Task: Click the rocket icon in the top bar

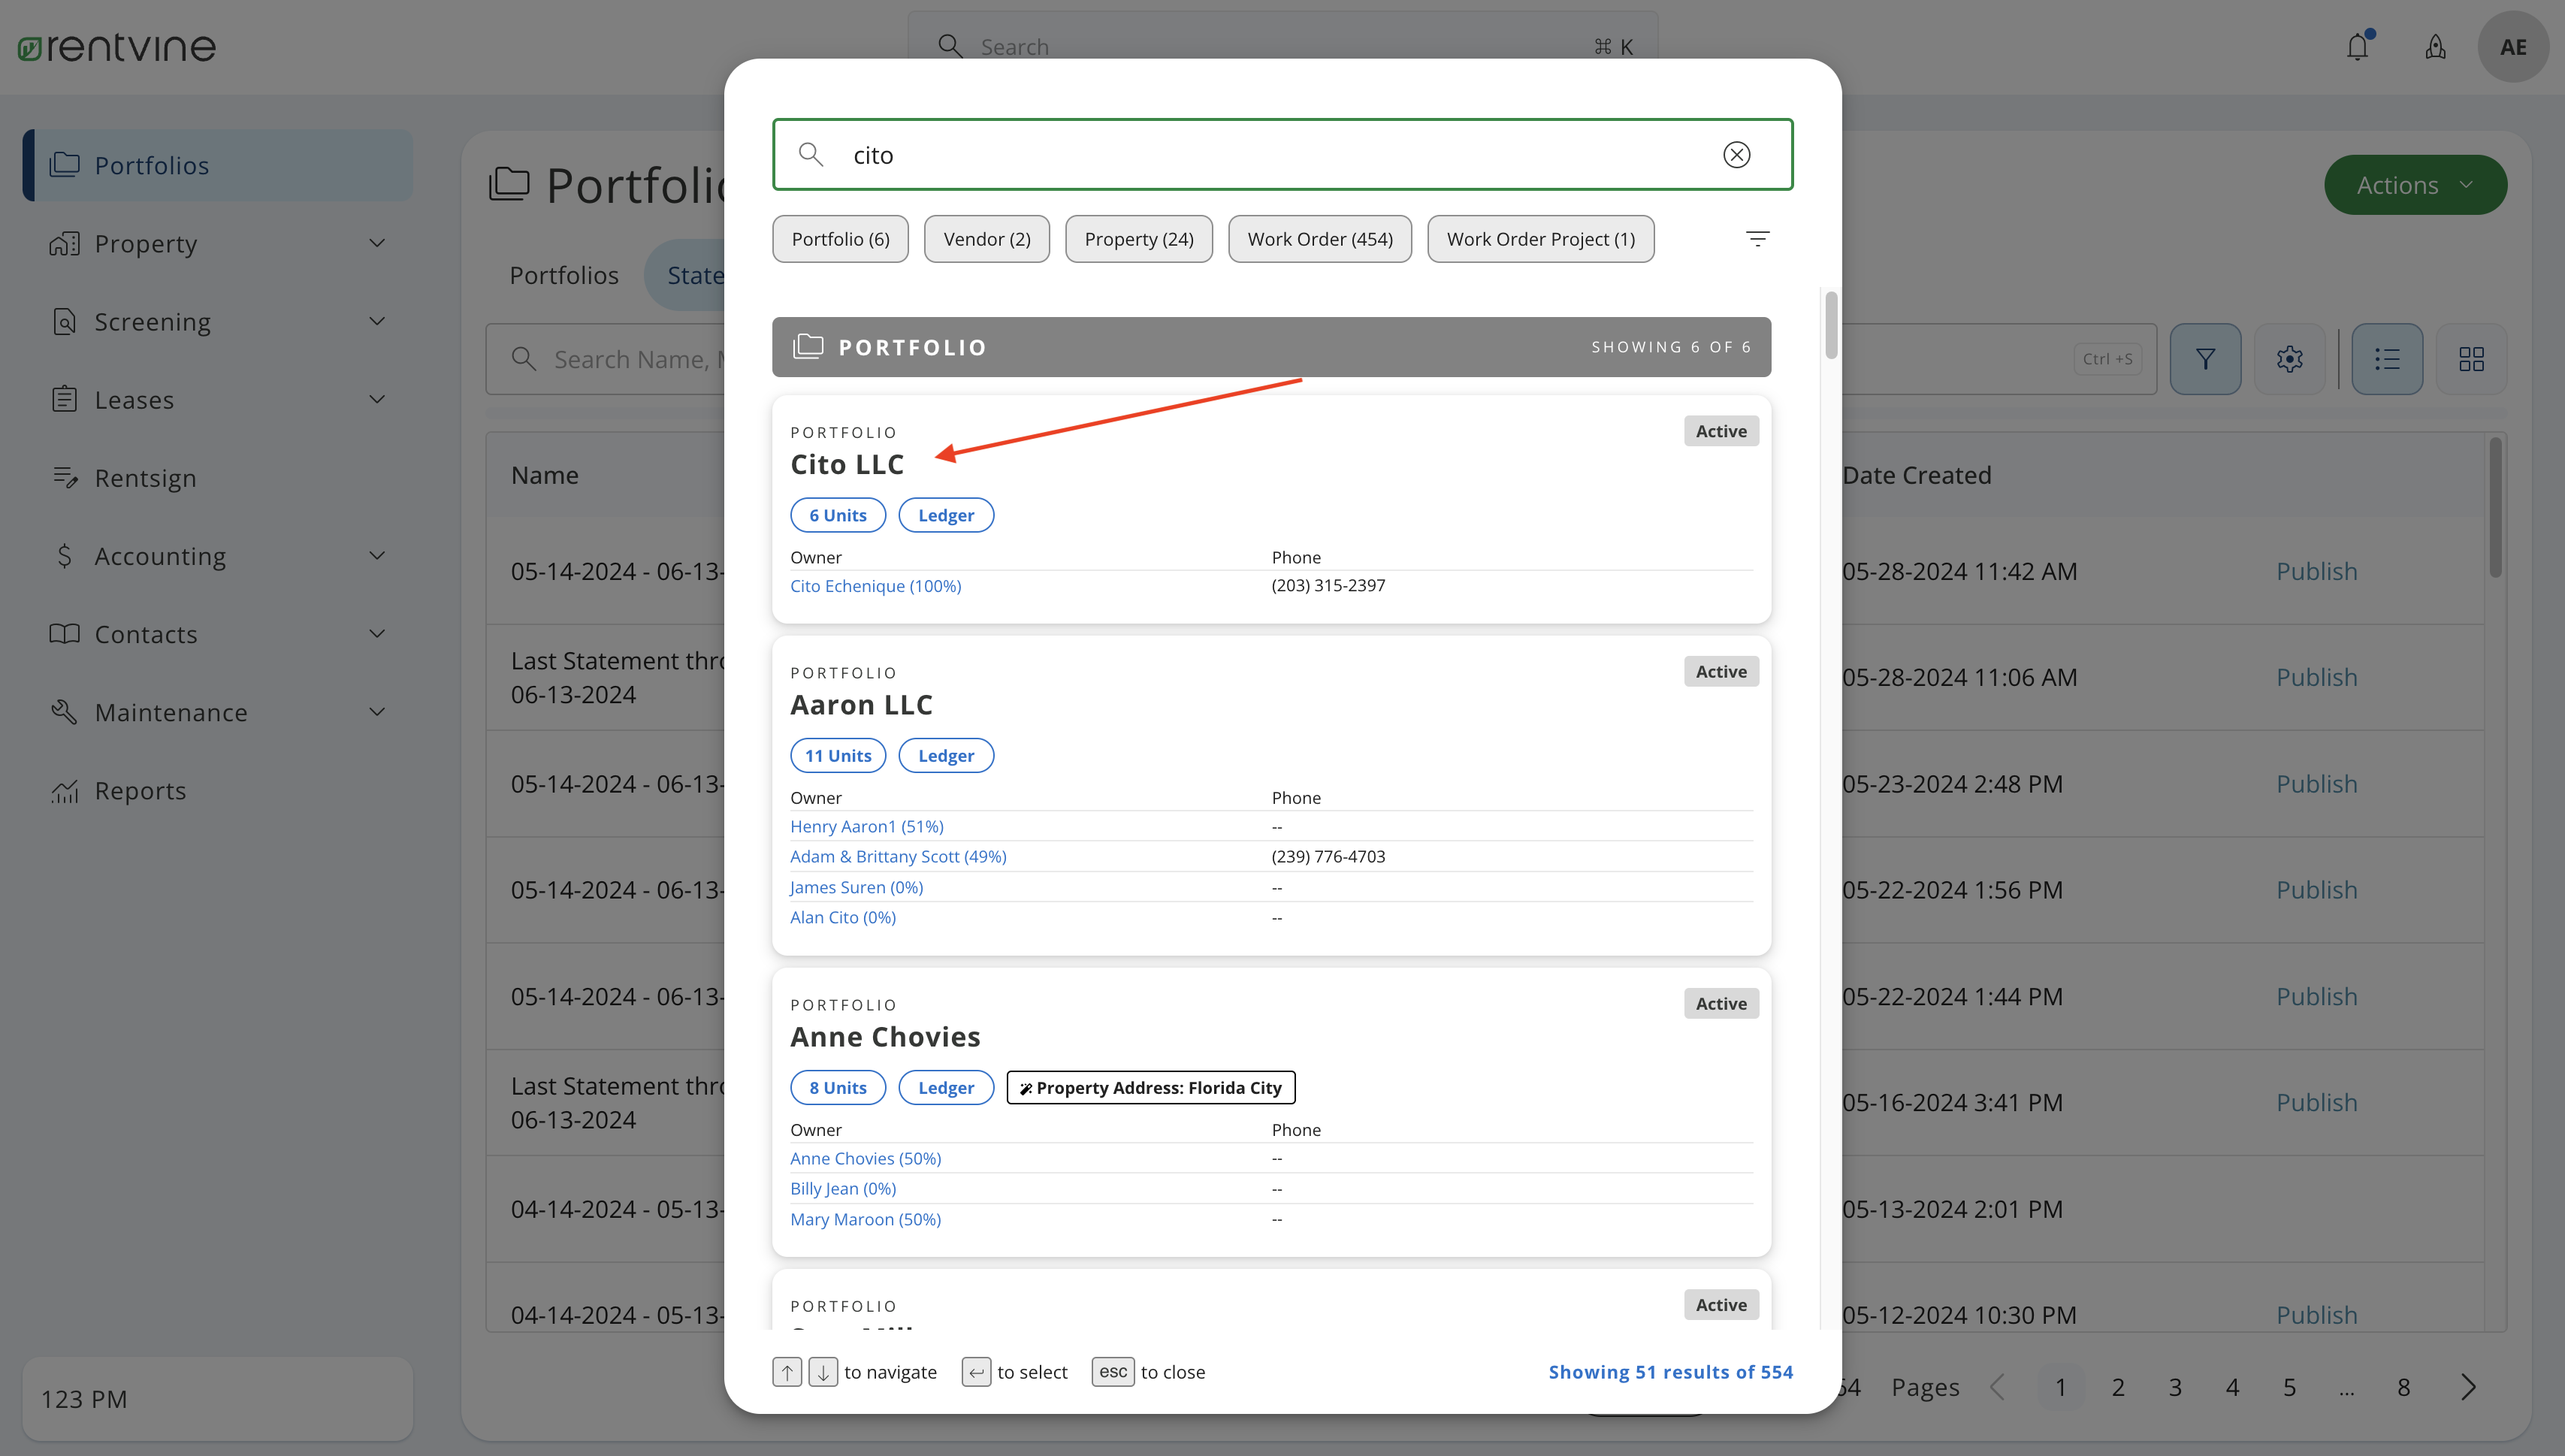Action: [2435, 46]
